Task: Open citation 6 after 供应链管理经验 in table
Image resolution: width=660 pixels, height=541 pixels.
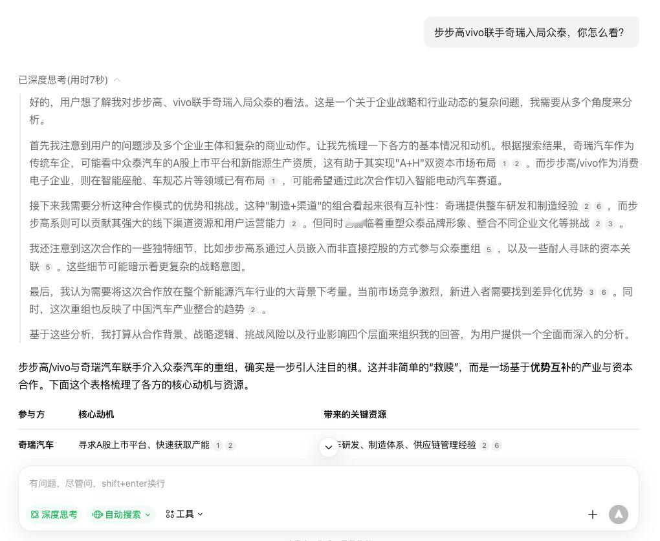Action: pos(497,445)
